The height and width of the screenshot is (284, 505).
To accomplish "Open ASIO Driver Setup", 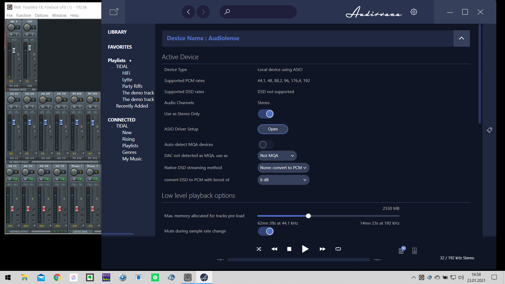I will tap(273, 129).
